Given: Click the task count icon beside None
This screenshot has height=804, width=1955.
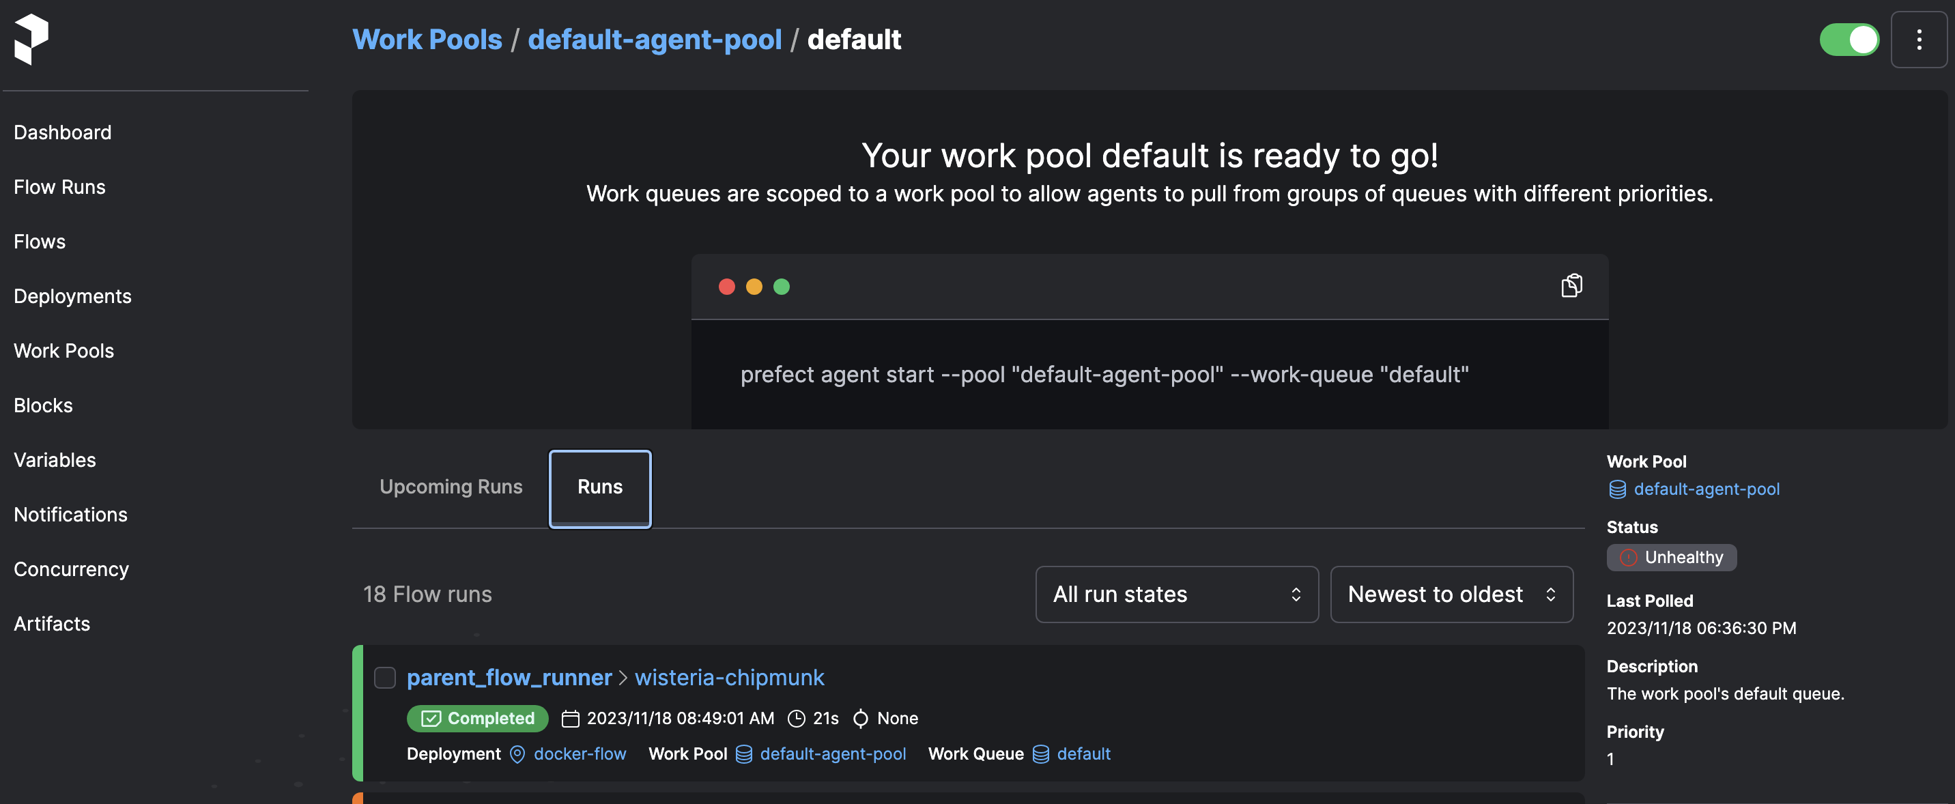Looking at the screenshot, I should click(x=861, y=718).
